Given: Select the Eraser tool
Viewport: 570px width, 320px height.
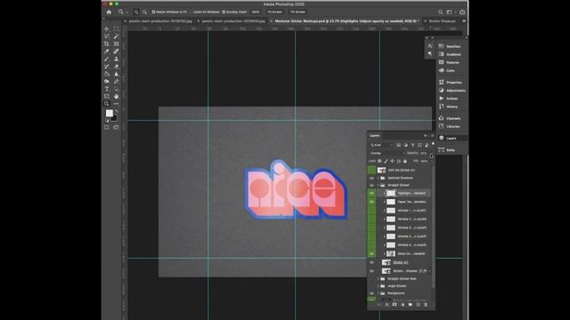Looking at the screenshot, I should [x=117, y=67].
